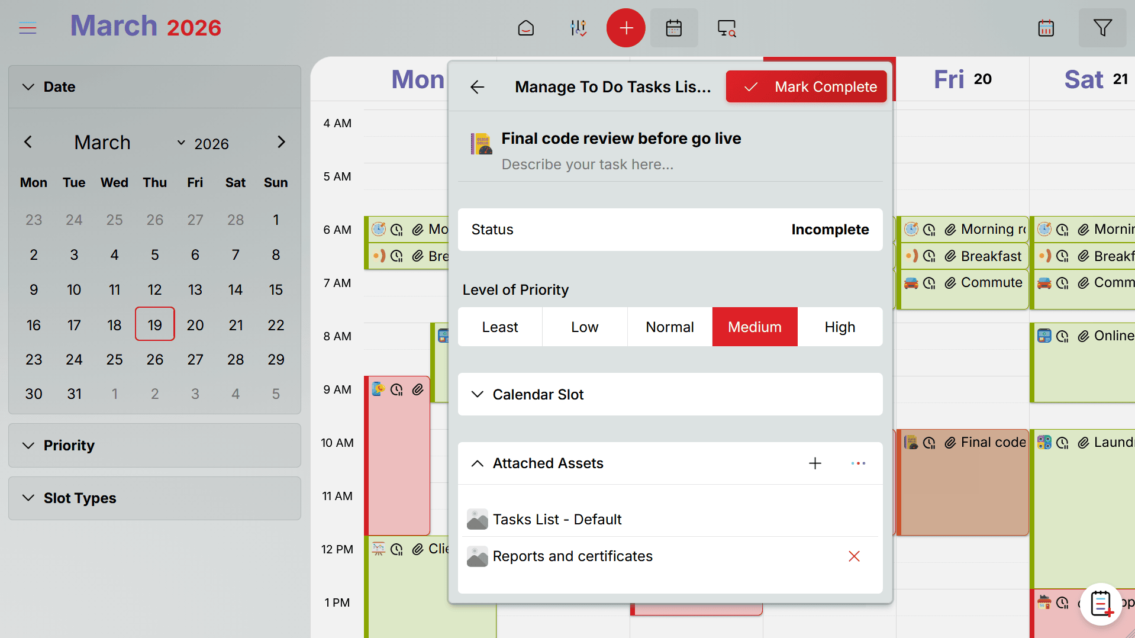Open the home inbox icon in toolbar

pos(525,28)
